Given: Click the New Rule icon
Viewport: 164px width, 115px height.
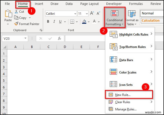Looking at the screenshot, I should [111, 95].
